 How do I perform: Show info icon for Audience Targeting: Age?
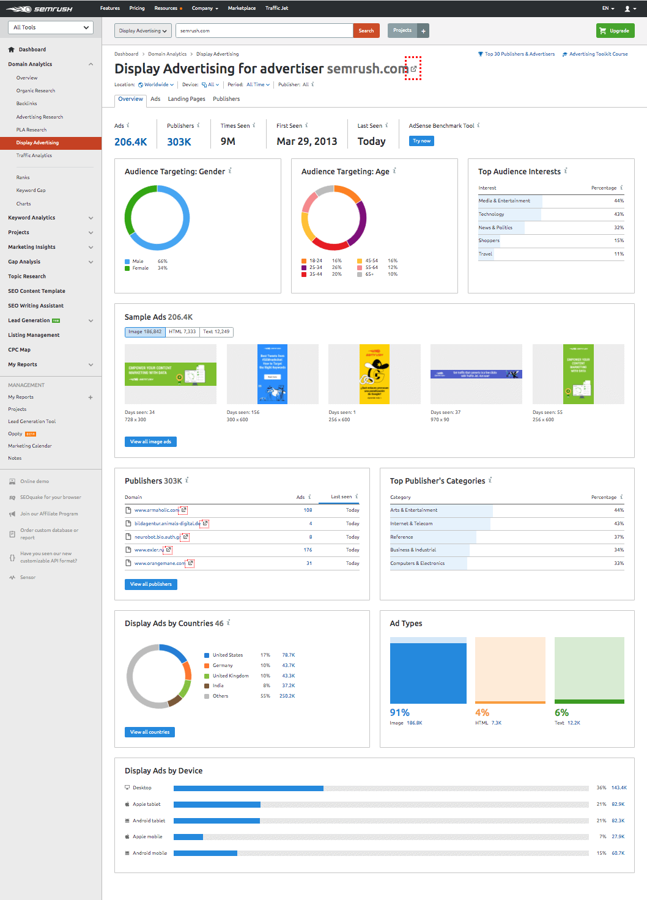394,171
